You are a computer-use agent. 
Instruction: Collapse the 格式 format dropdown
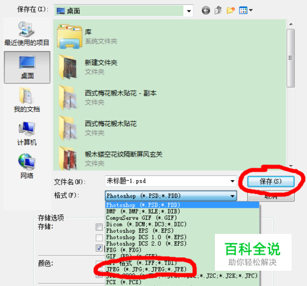coord(233,196)
